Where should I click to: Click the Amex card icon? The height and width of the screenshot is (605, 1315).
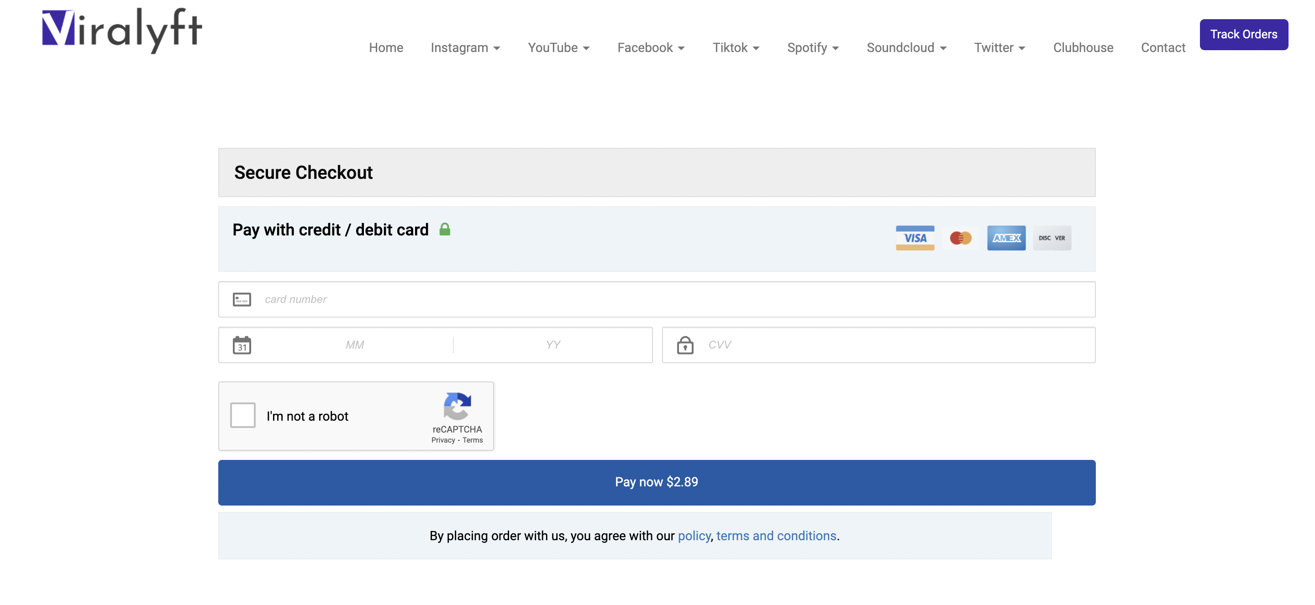(x=1006, y=238)
